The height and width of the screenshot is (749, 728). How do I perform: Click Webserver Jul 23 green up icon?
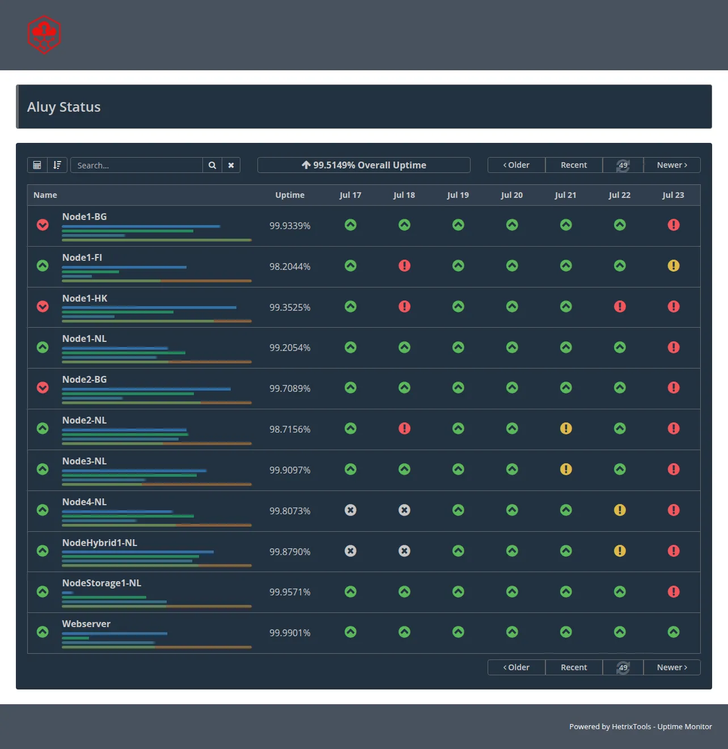pyautogui.click(x=674, y=632)
